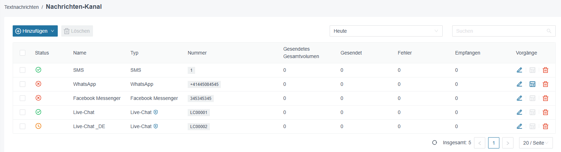Click the refresh icon beside Insgesamt
Viewport: 561px width, 152px height.
click(435, 142)
